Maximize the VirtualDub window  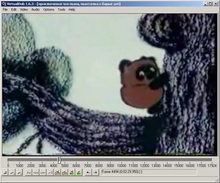pyautogui.click(x=210, y=4)
